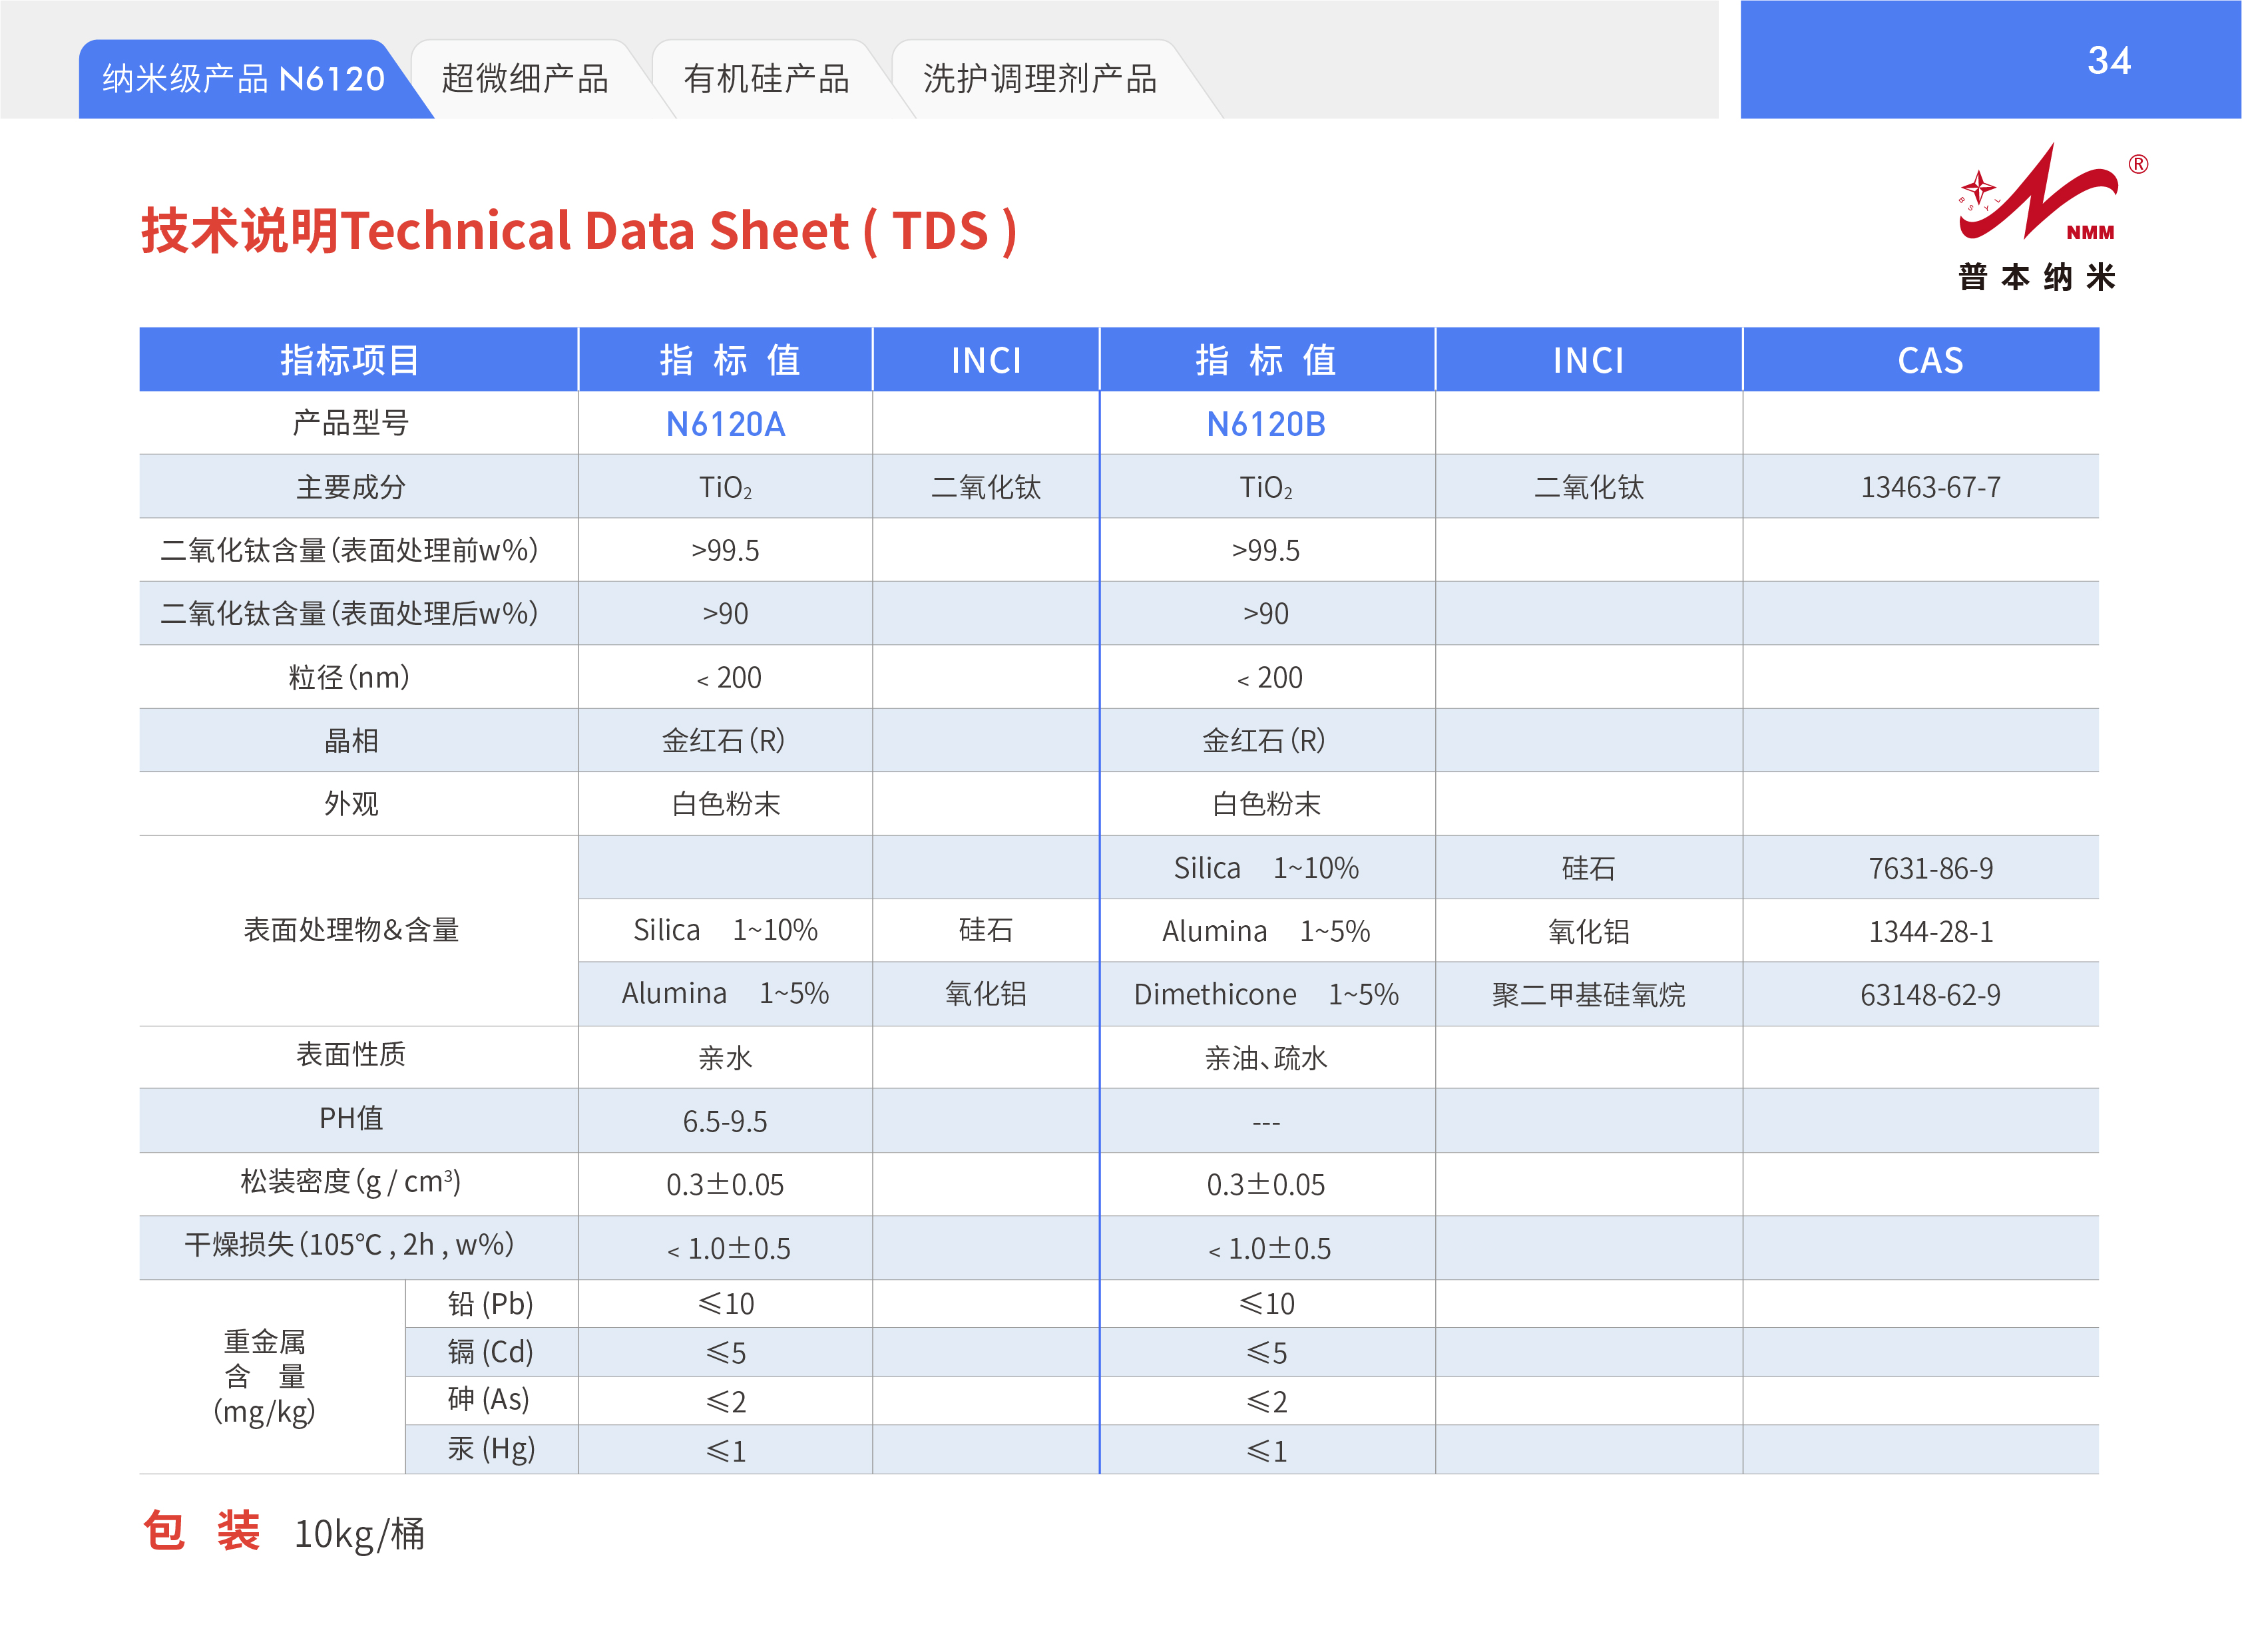Select the 有机硅产品 tab

click(x=766, y=78)
